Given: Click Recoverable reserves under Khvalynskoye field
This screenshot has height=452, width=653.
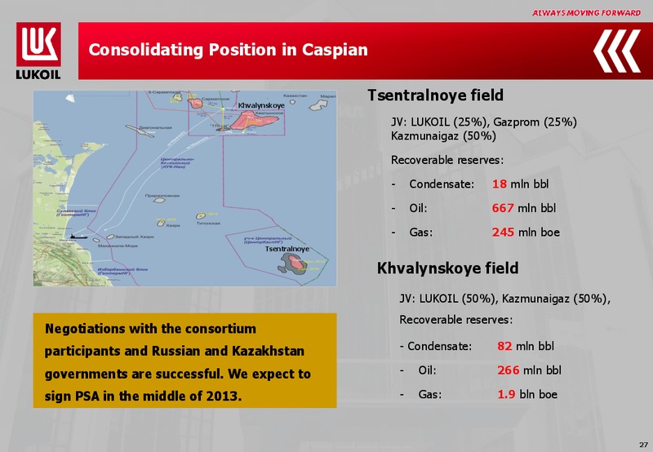Looking at the screenshot, I should pyautogui.click(x=456, y=320).
